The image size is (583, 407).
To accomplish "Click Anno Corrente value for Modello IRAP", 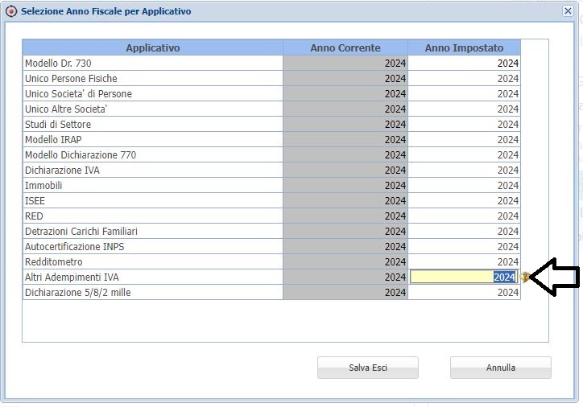I will click(345, 139).
